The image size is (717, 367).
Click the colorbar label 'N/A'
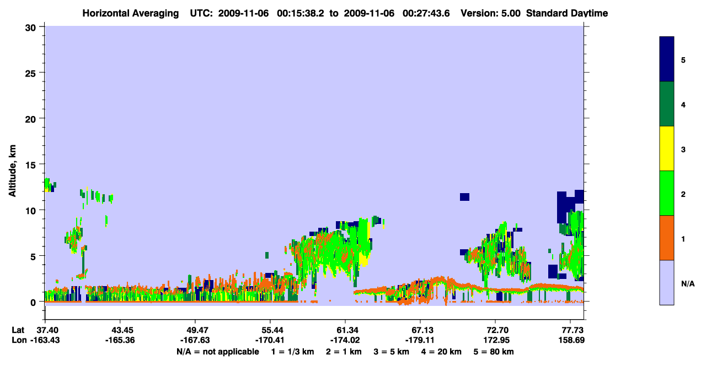pos(688,283)
